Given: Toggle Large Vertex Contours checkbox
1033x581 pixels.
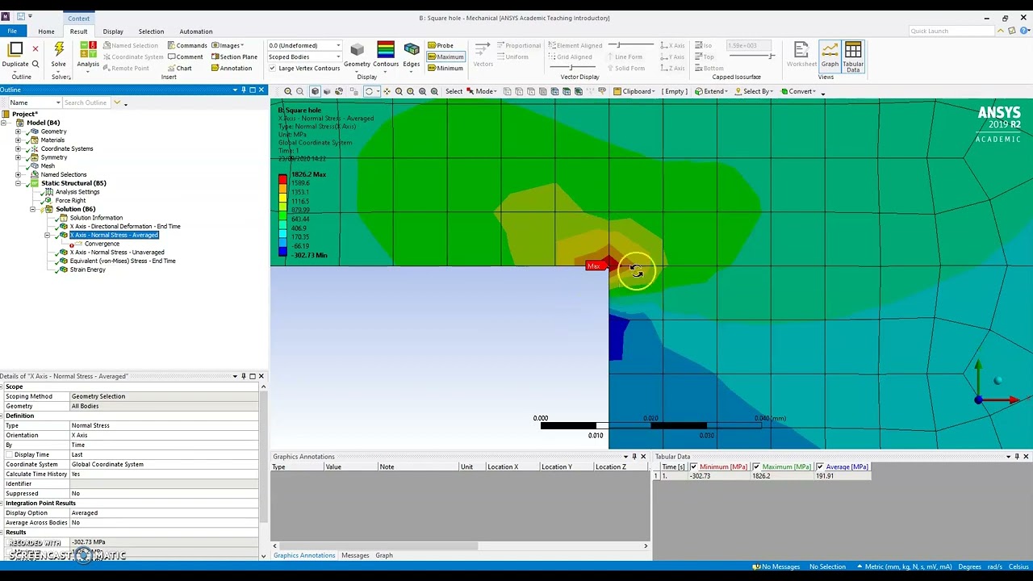Looking at the screenshot, I should tap(272, 68).
